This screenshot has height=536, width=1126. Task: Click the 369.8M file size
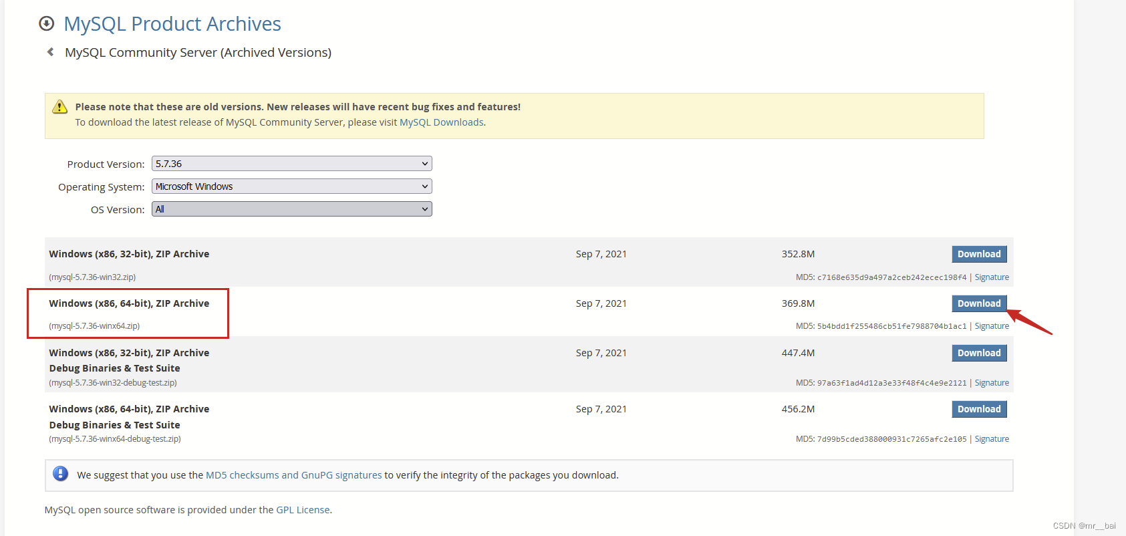[x=798, y=303]
